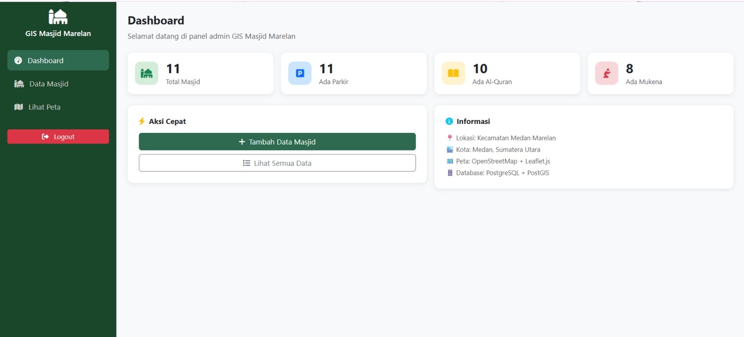Click the Tambah Data Masjid button
The width and height of the screenshot is (744, 337).
[277, 142]
